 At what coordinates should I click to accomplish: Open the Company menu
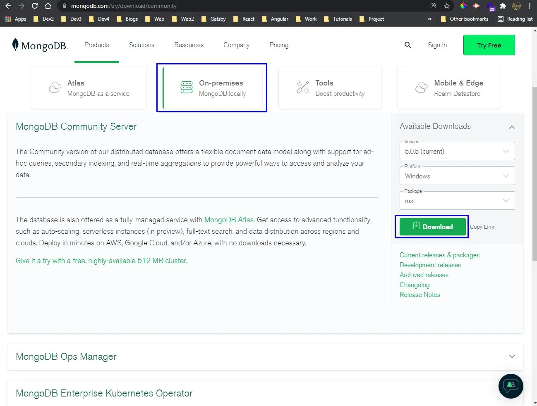pos(236,45)
